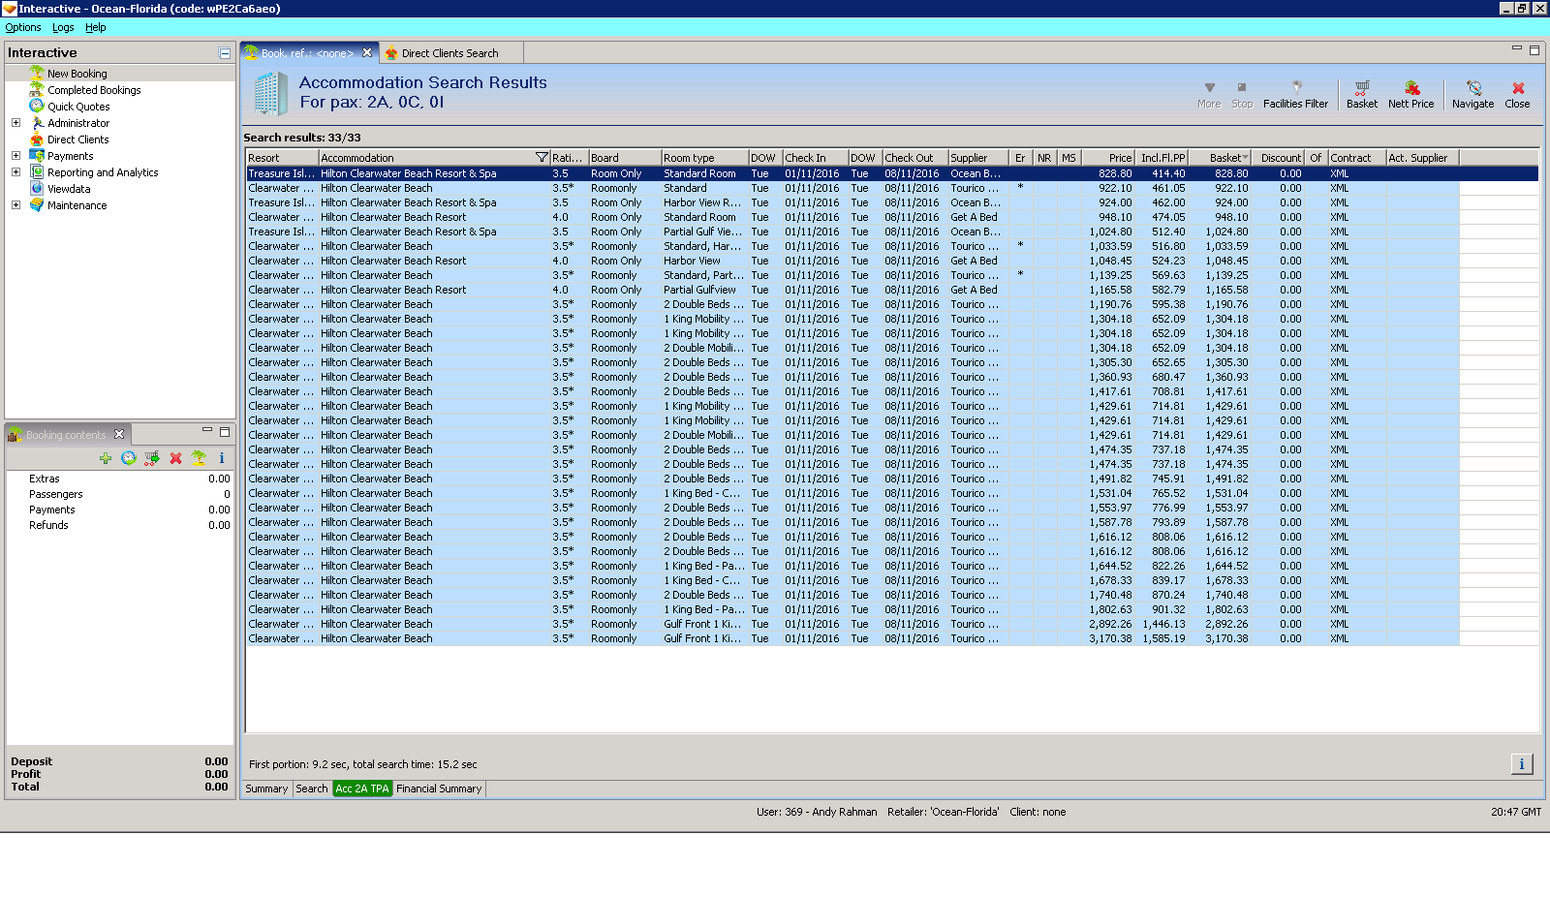The width and height of the screenshot is (1550, 897).
Task: Click the info button below the results table
Action: (1522, 764)
